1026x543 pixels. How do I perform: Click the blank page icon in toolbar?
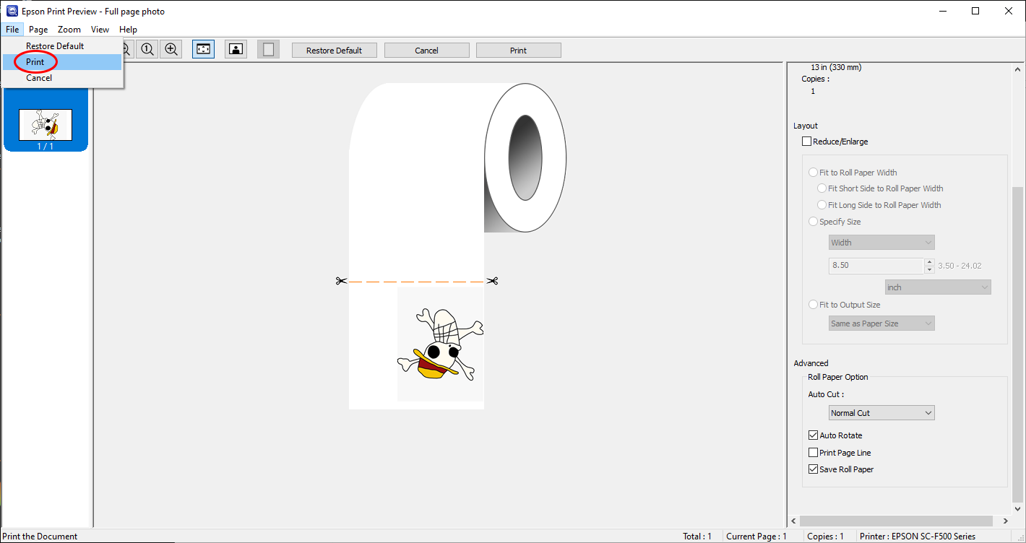(268, 49)
